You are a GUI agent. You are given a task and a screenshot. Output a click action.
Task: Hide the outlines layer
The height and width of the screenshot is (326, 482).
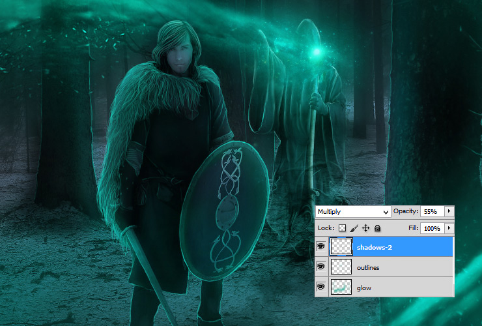[321, 266]
